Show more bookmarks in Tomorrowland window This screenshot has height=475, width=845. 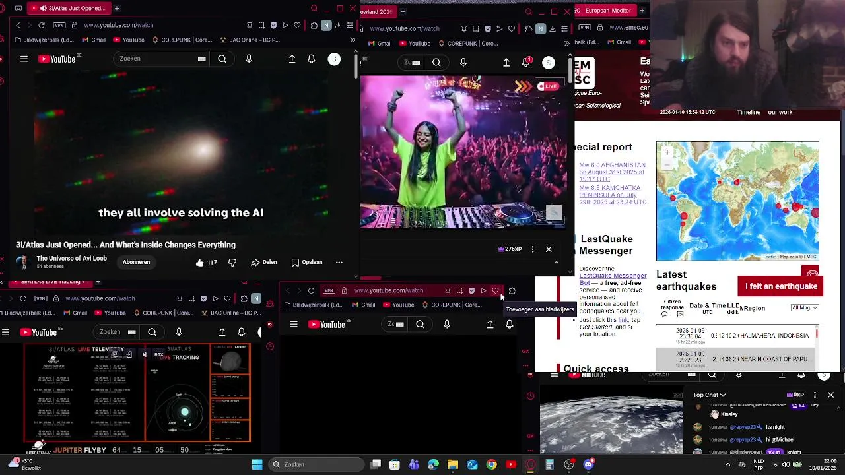pyautogui.click(x=566, y=44)
